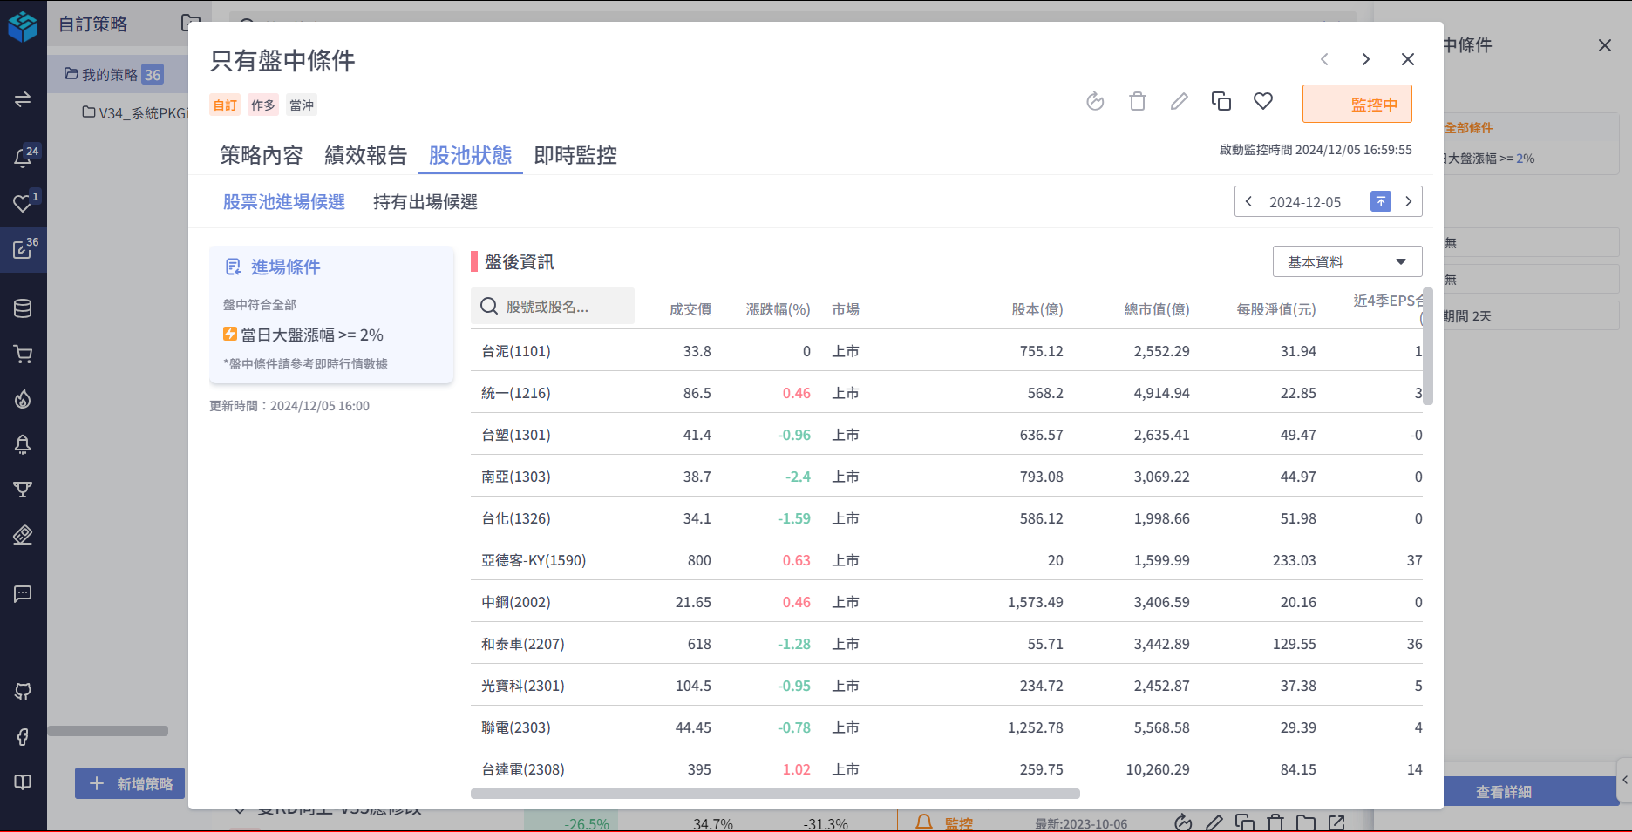Open the notification bell with badge 24
Image resolution: width=1632 pixels, height=832 pixels.
[23, 158]
